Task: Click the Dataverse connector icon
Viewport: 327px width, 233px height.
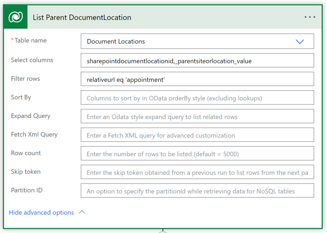Action: pyautogui.click(x=15, y=17)
